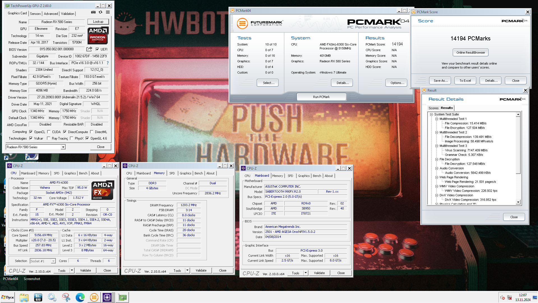This screenshot has height=303, width=538.
Task: Switch to GPU-Z via taskbar icon
Action: 122,297
